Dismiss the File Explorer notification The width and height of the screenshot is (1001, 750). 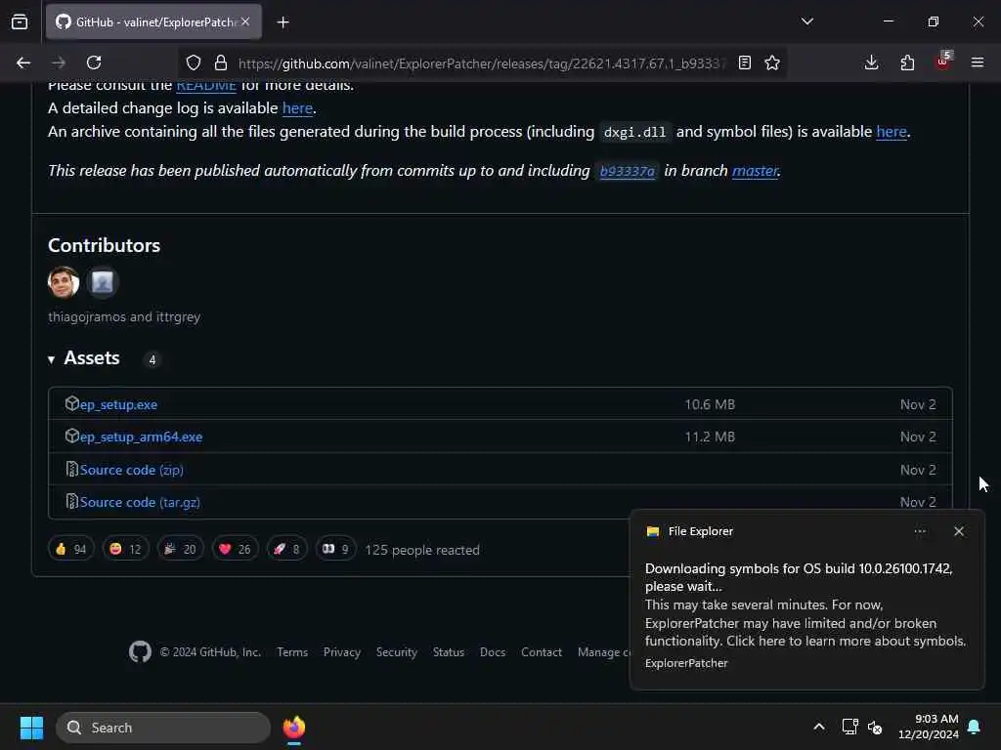tap(959, 531)
